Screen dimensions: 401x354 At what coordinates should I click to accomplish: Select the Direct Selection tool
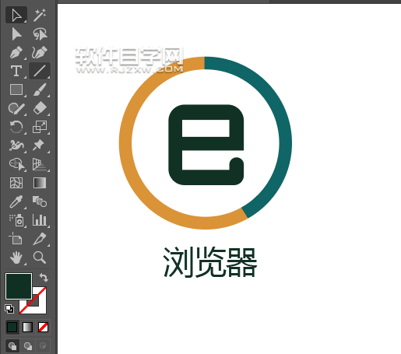[x=16, y=34]
